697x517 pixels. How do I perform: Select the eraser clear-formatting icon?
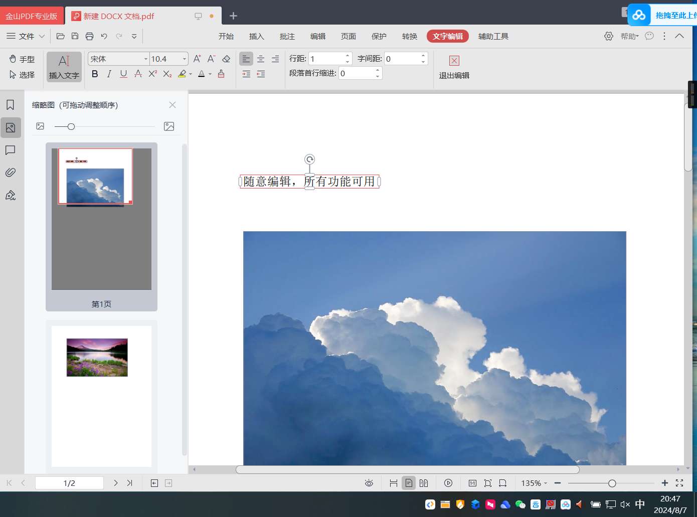(226, 59)
